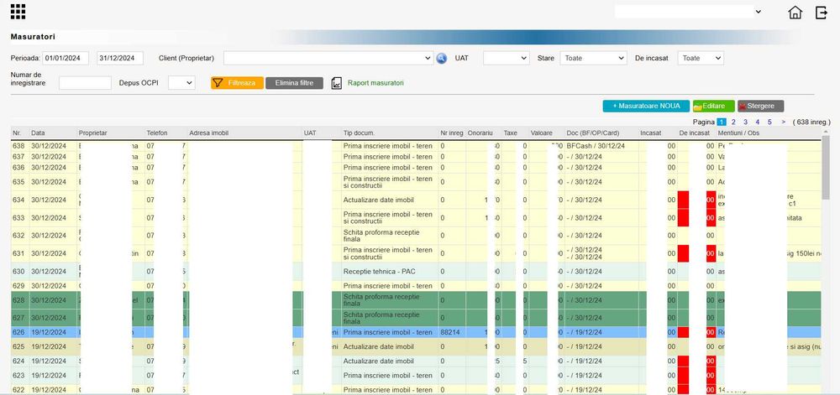Click the Mentiuni / Obs column header
This screenshot has width=840, height=395.
coord(767,133)
